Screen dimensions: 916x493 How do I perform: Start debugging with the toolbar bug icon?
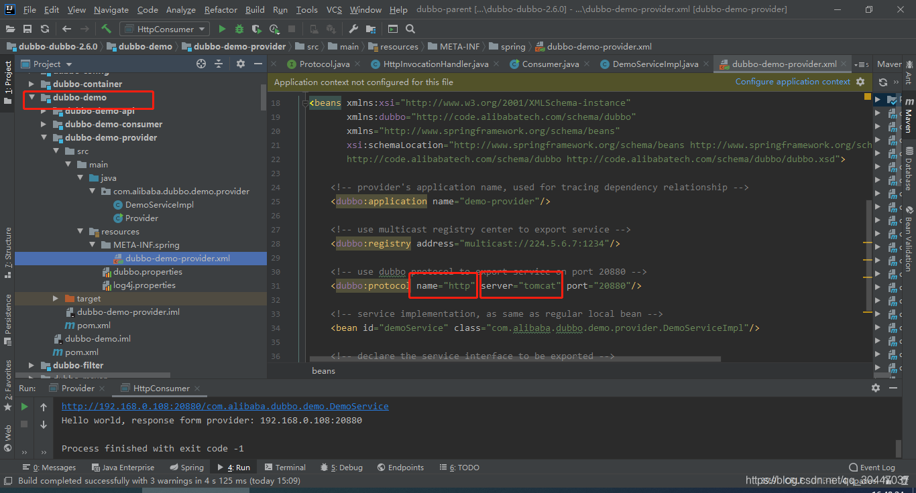[x=239, y=29]
